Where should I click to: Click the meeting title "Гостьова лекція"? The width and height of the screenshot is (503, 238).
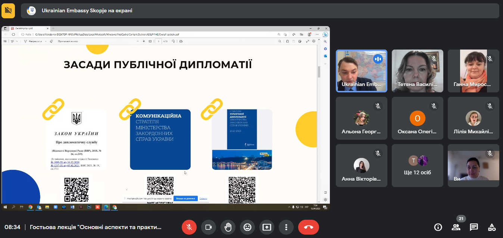point(96,227)
